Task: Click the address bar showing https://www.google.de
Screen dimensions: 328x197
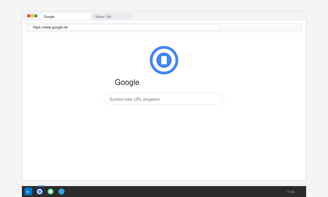Action: (124, 27)
